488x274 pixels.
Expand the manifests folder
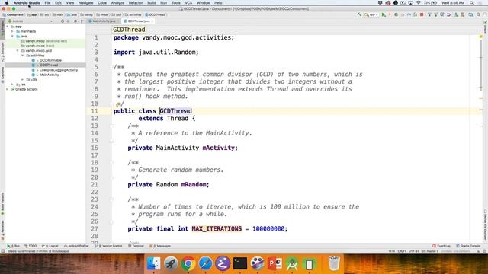click(x=12, y=31)
